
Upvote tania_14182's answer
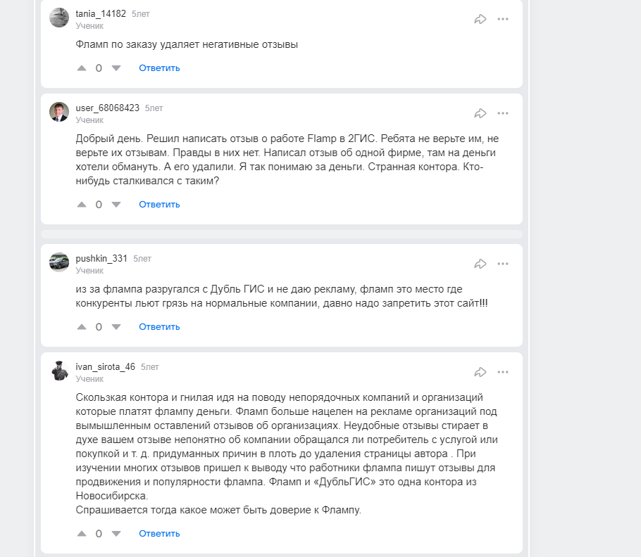[x=82, y=68]
